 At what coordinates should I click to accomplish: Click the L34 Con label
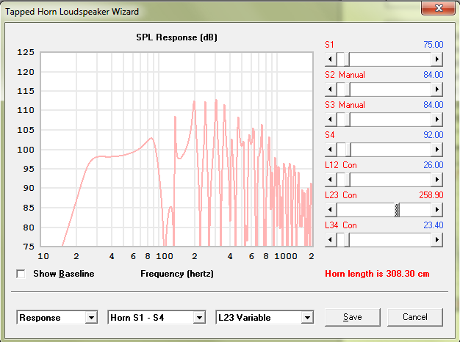tap(341, 225)
